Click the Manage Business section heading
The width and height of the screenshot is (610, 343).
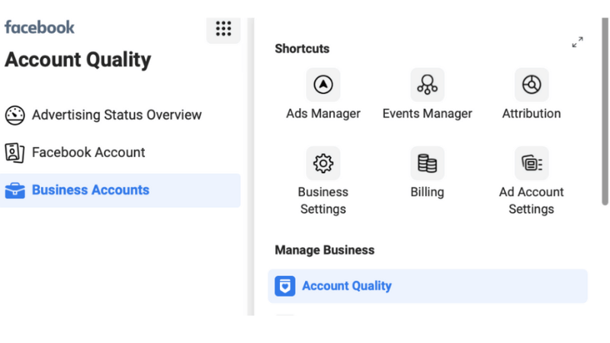pyautogui.click(x=325, y=250)
